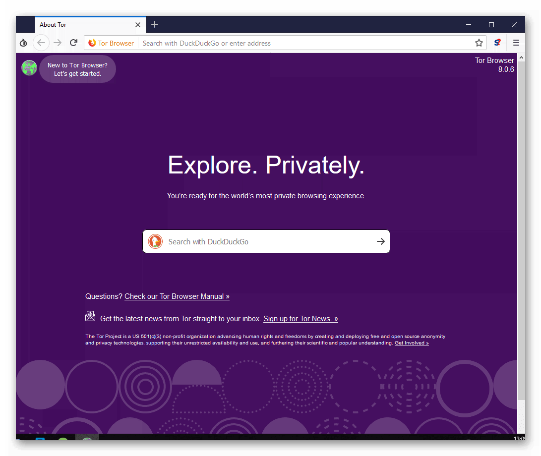This screenshot has height=456, width=541.
Task: Submit search with the arrow button
Action: (x=380, y=241)
